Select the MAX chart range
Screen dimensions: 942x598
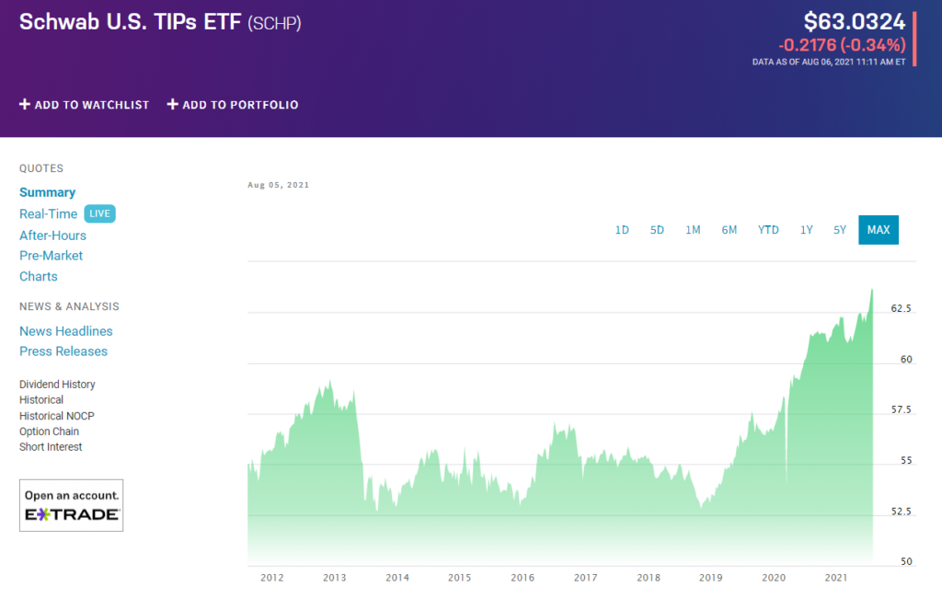tap(878, 230)
